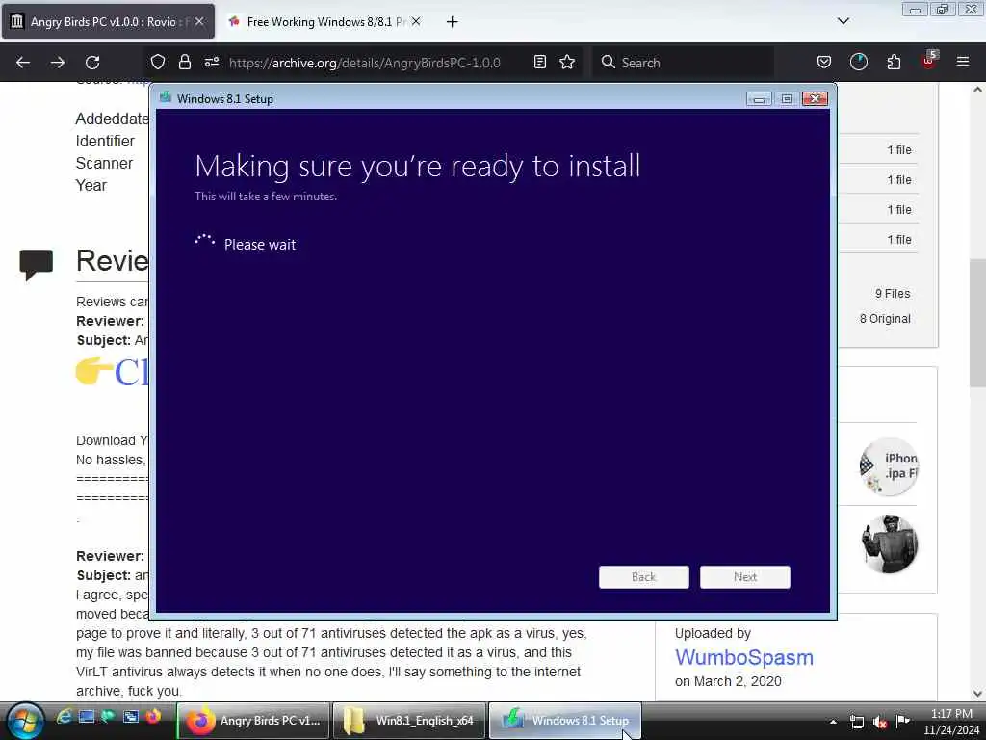Image resolution: width=986 pixels, height=740 pixels.
Task: Open the Firefox account circle icon
Action: click(x=858, y=62)
